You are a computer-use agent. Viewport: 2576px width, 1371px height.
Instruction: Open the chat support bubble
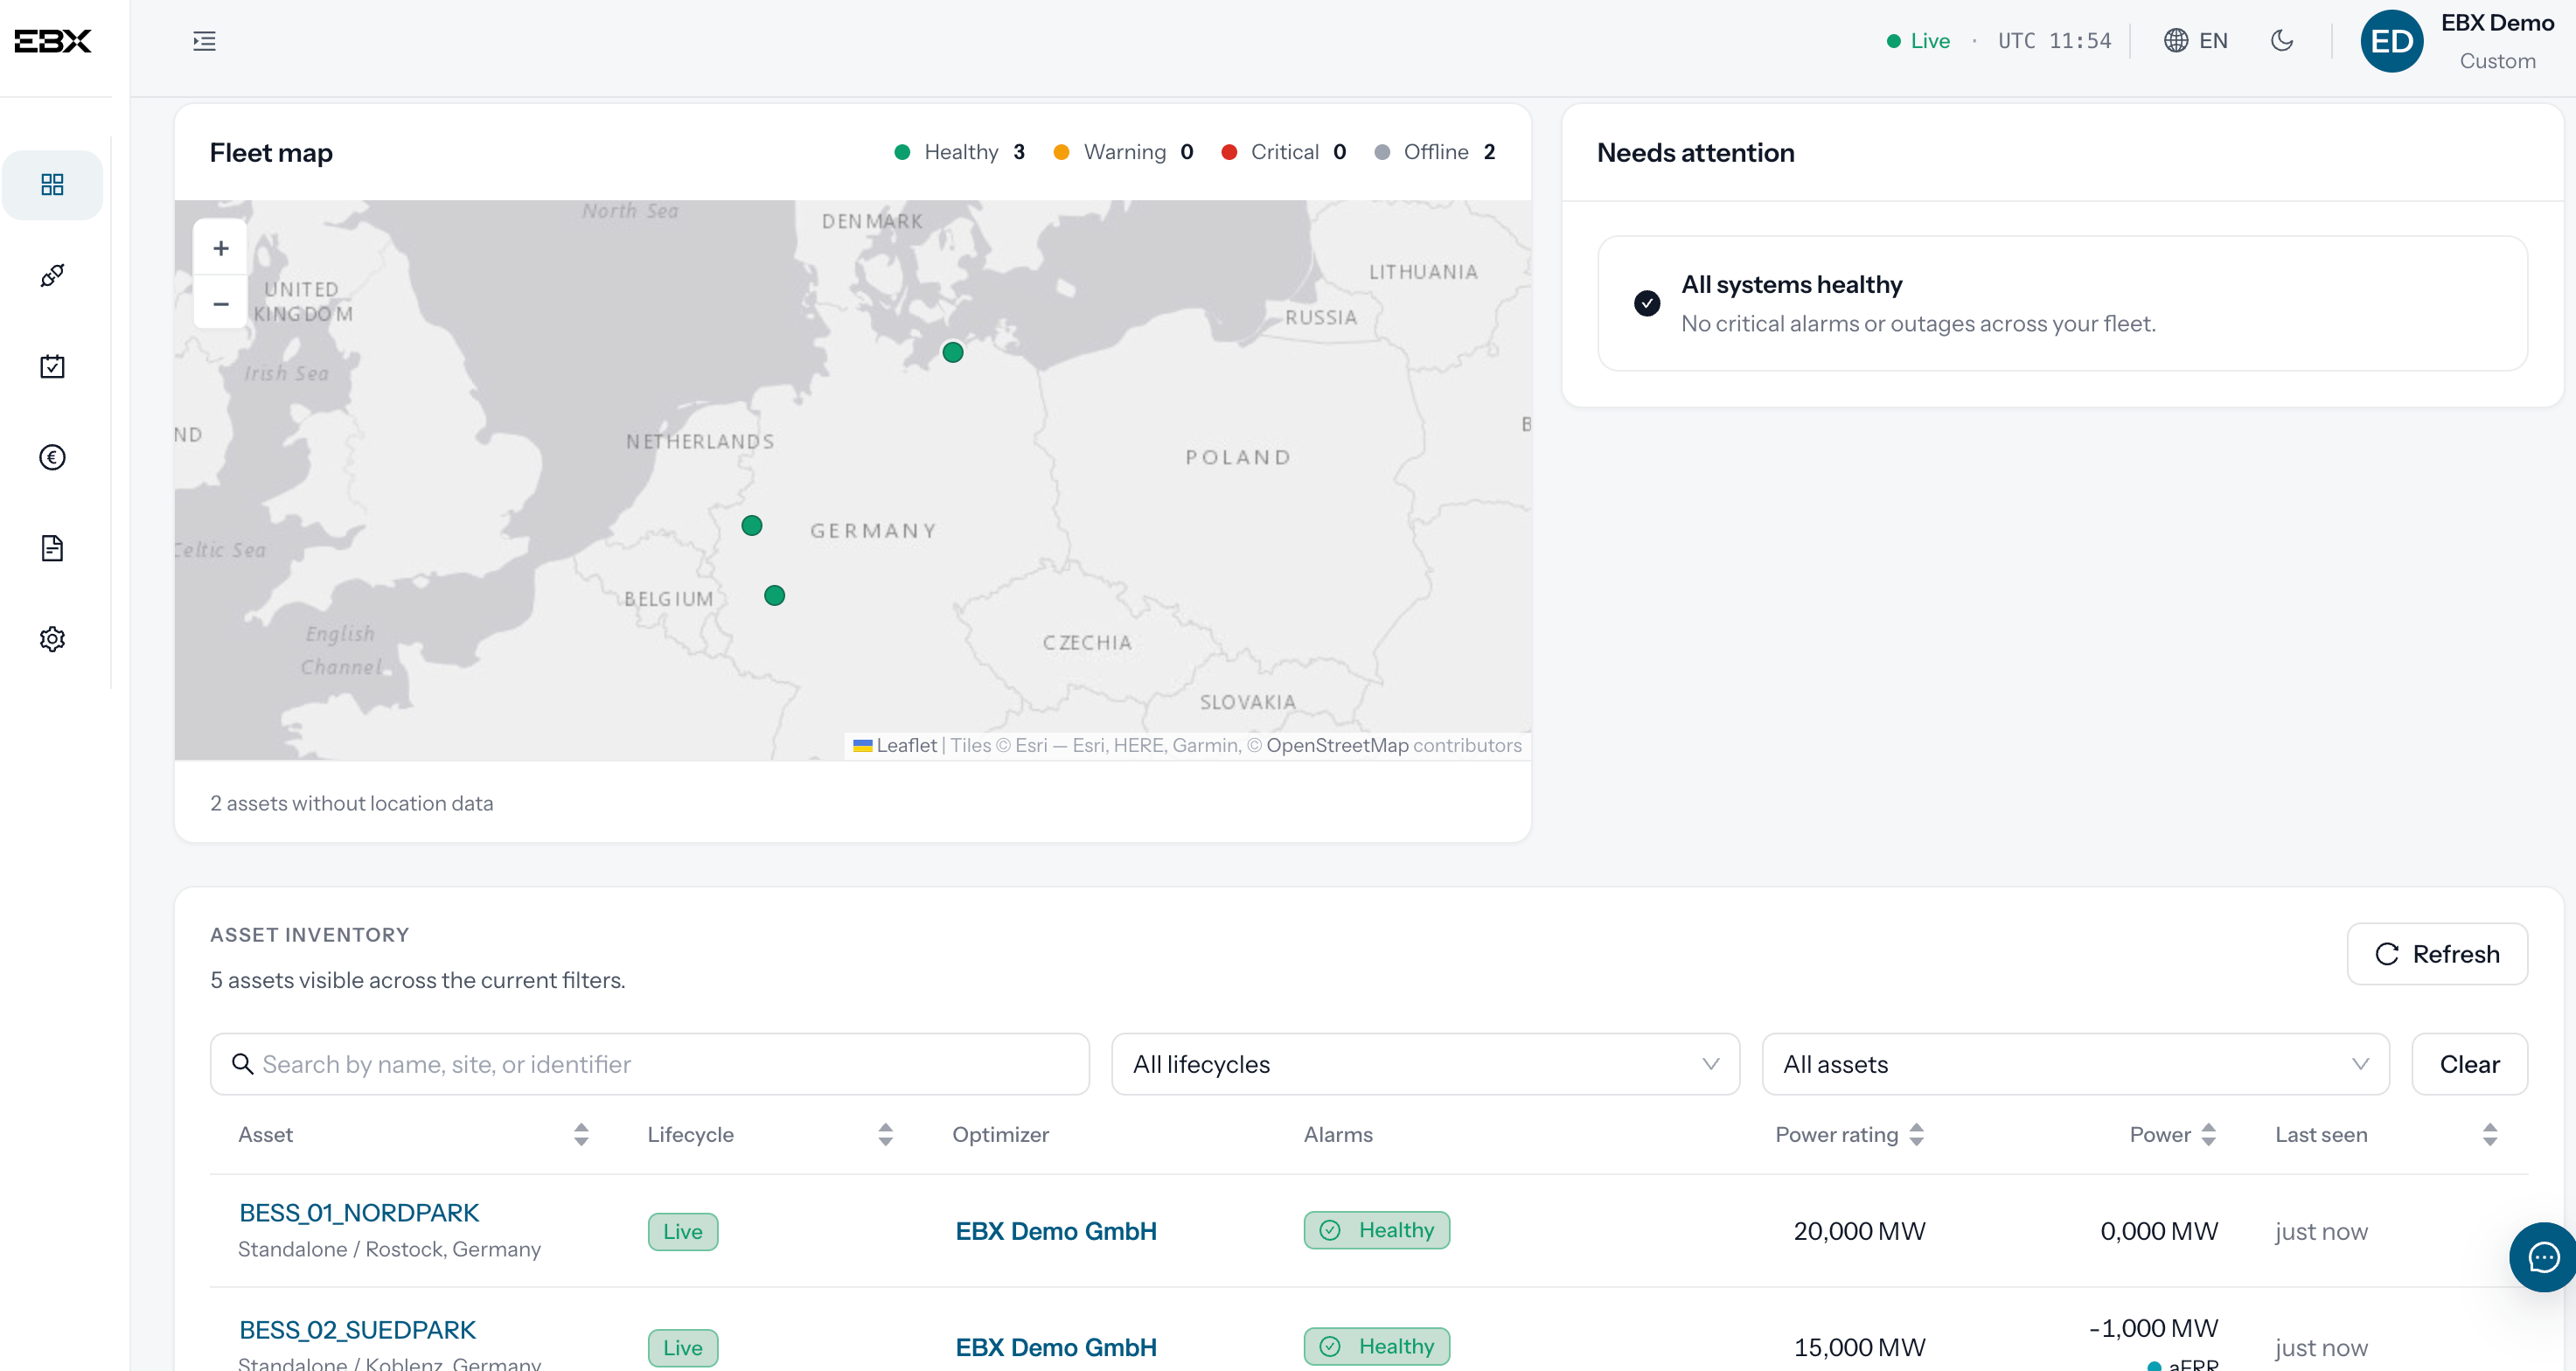2543,1257
